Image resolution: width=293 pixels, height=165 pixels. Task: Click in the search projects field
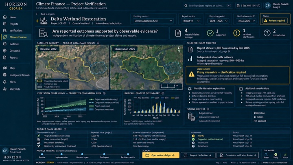(x=208, y=6)
